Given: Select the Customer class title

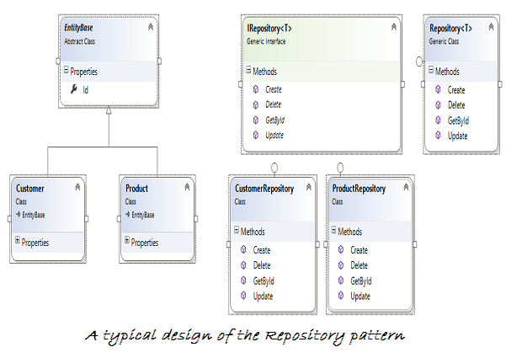Looking at the screenshot, I should [x=30, y=189].
